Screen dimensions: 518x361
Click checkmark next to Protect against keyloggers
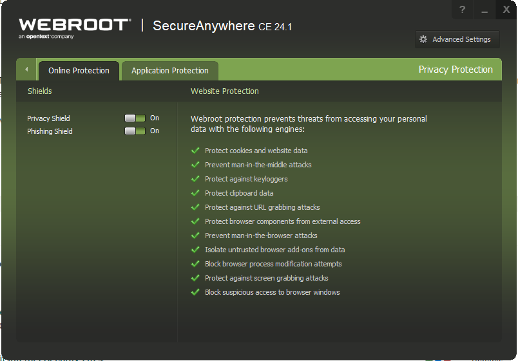click(195, 179)
